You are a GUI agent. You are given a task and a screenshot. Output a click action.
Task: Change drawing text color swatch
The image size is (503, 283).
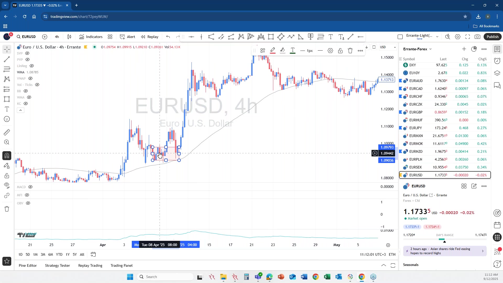(x=293, y=51)
